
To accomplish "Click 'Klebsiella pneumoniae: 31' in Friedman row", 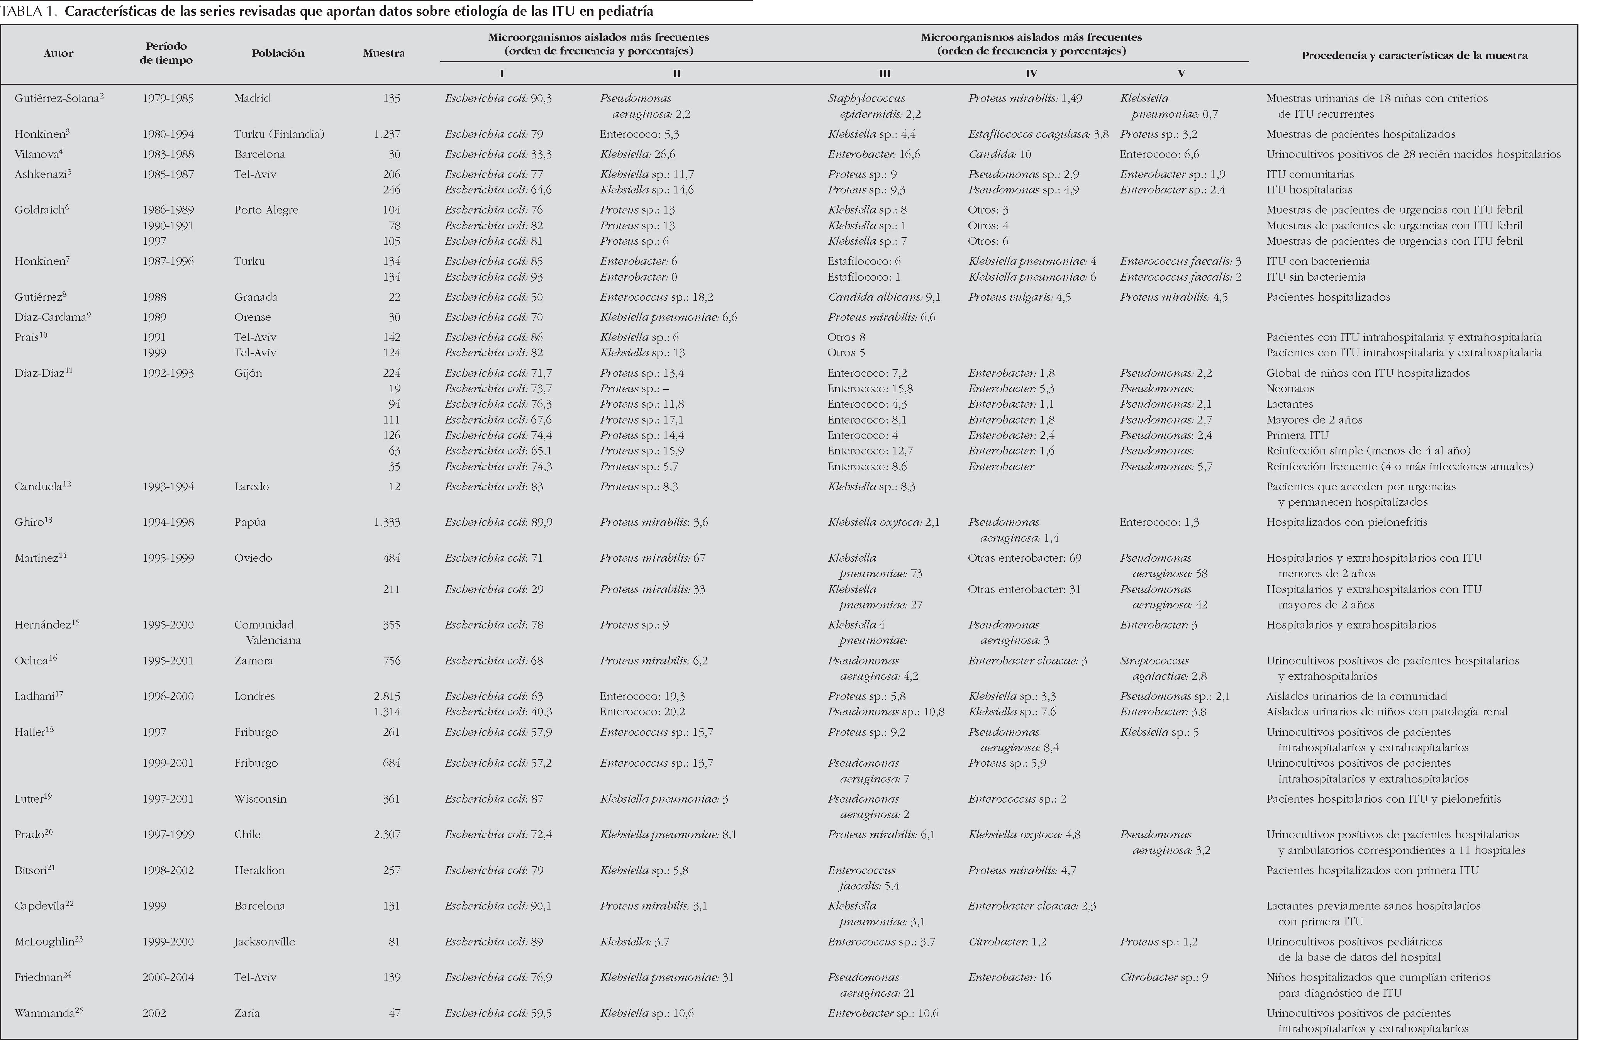I will coord(666,977).
